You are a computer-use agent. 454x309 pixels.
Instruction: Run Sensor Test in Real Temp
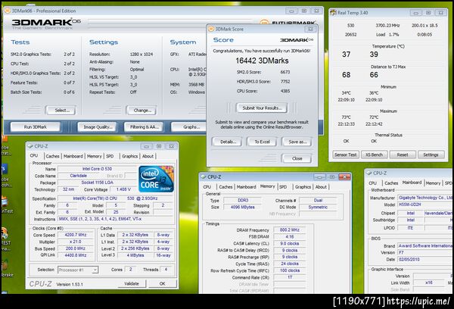[346, 154]
